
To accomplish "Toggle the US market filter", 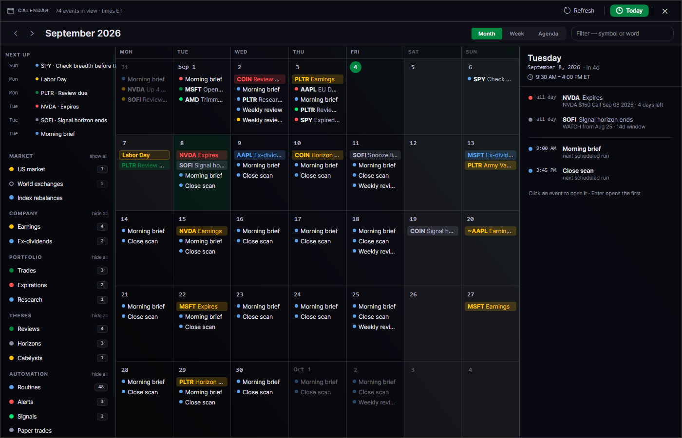I will click(x=58, y=169).
